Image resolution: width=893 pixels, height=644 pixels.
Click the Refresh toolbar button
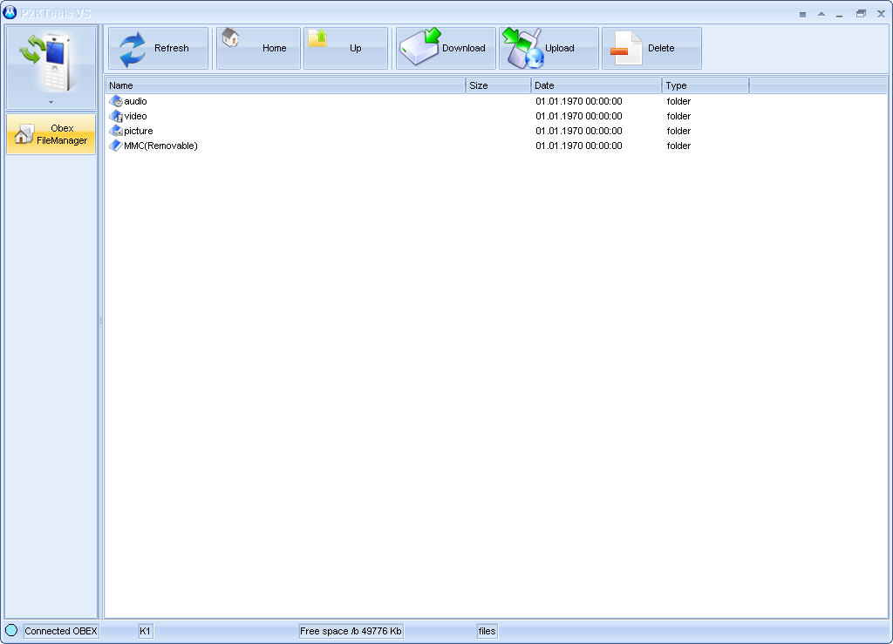pyautogui.click(x=158, y=48)
